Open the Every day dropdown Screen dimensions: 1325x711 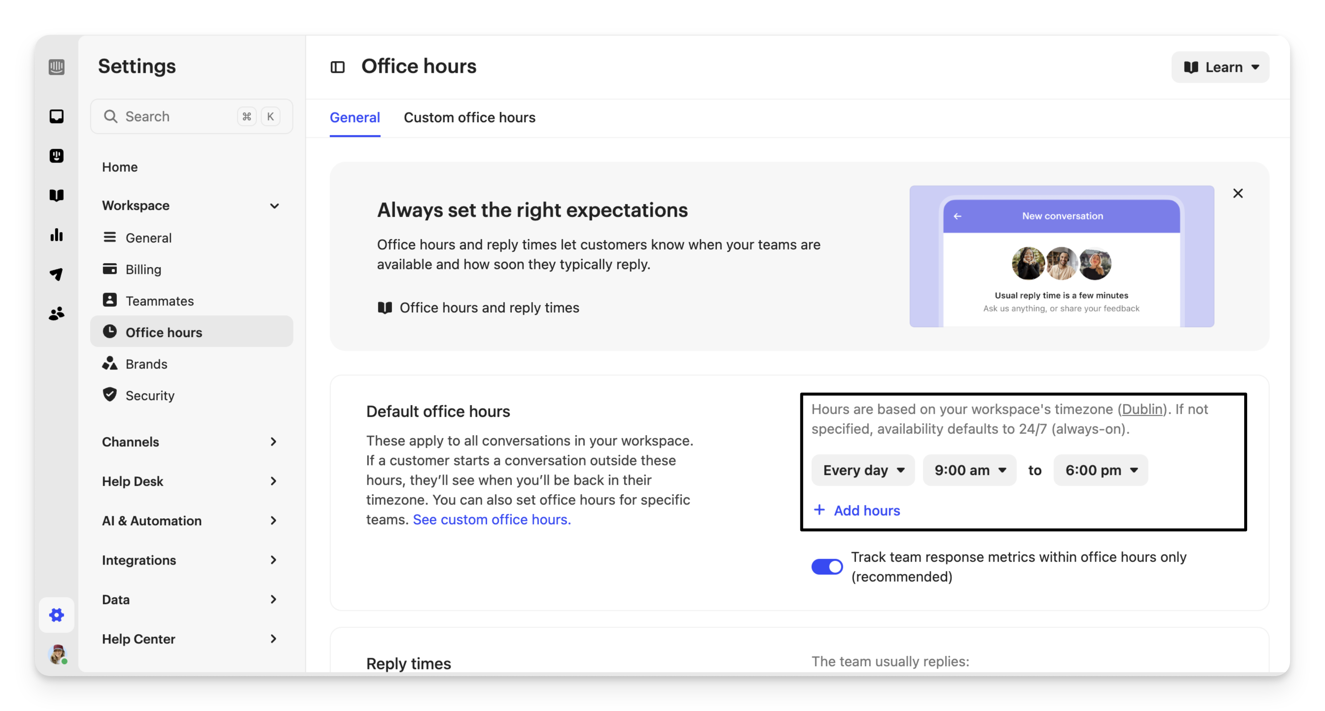(862, 470)
